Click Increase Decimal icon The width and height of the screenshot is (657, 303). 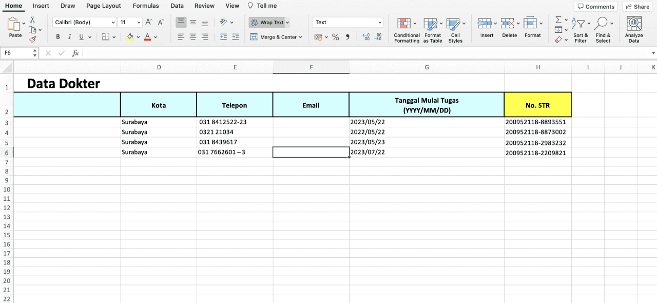(x=366, y=37)
